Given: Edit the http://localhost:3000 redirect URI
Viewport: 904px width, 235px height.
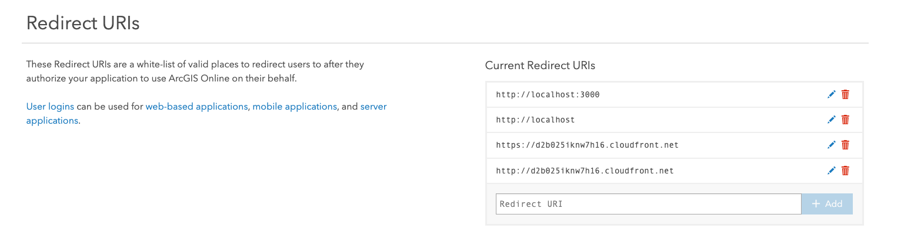Looking at the screenshot, I should point(831,94).
